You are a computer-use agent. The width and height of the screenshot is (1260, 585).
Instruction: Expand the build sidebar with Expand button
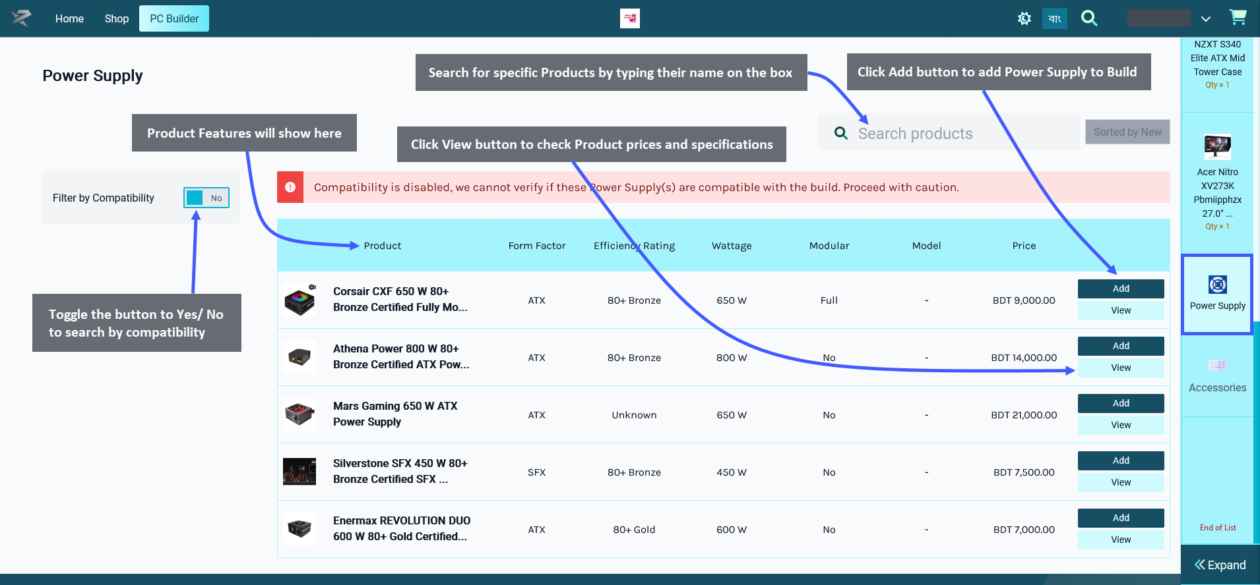tap(1220, 565)
